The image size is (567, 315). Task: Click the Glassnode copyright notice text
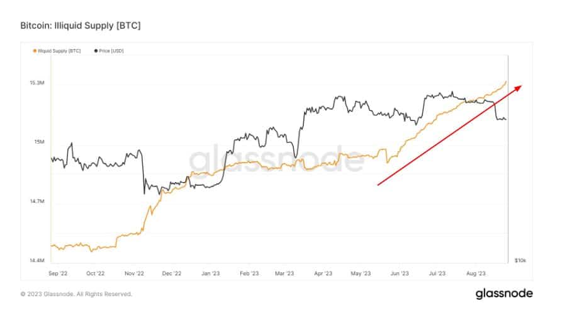click(76, 294)
